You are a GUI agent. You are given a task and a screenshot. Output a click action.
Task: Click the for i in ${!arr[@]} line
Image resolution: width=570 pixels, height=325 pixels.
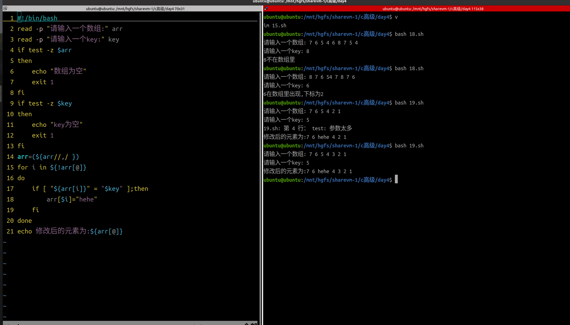pos(52,167)
